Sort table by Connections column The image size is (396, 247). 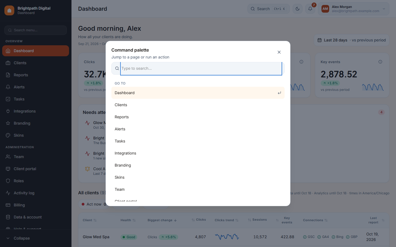pyautogui.click(x=315, y=220)
